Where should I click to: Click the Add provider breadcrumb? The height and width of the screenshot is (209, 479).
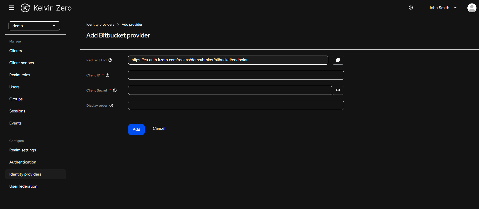[132, 24]
